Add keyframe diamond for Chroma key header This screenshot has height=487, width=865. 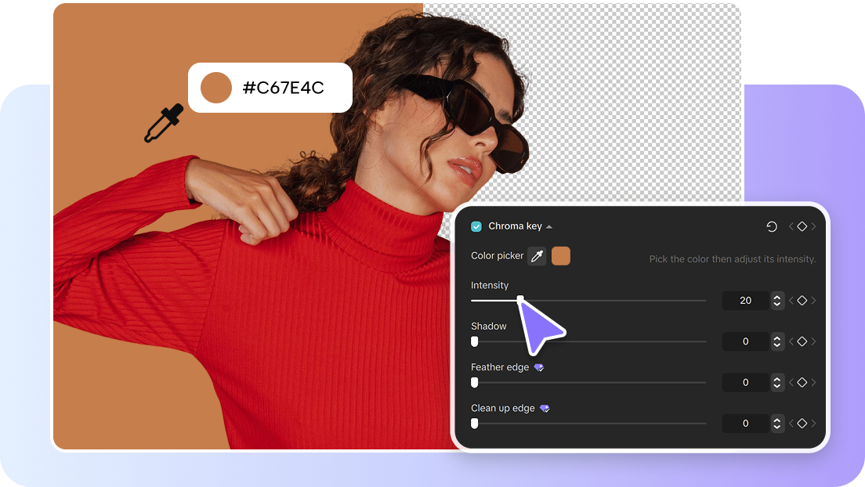[x=802, y=226]
